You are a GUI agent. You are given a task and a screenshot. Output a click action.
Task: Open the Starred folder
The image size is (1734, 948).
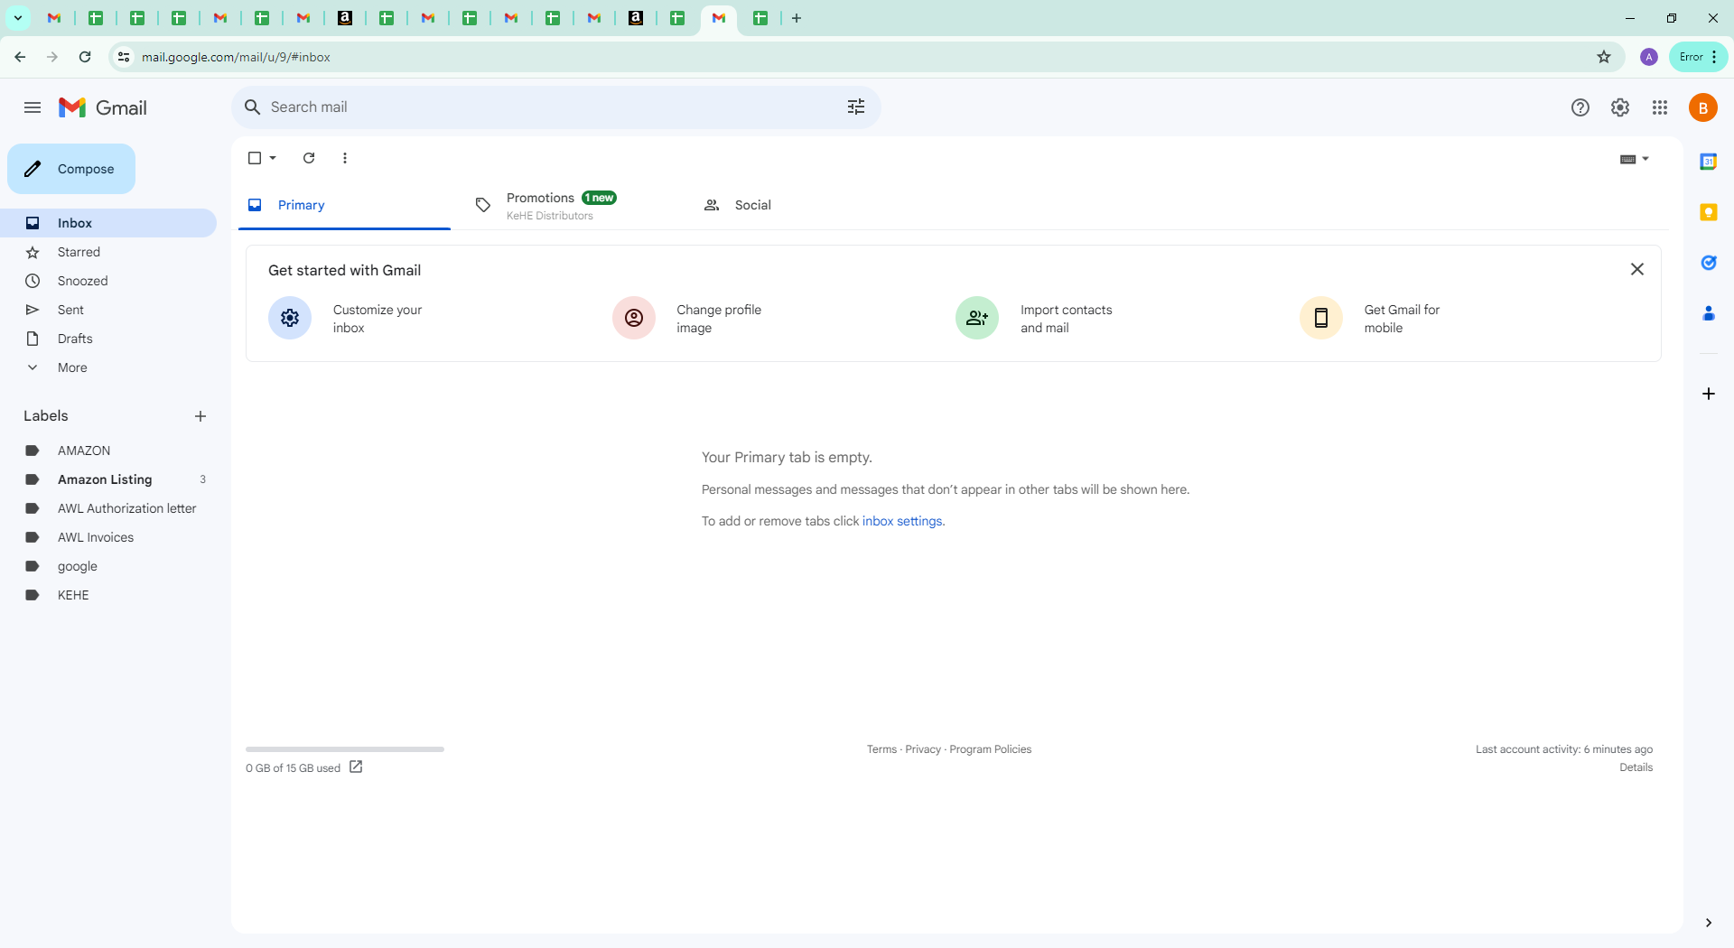(x=108, y=252)
